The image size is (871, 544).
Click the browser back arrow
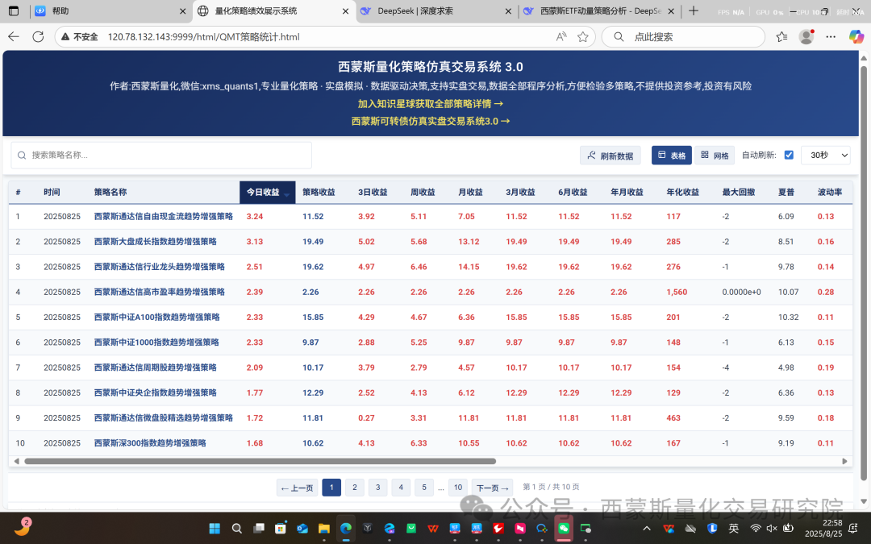point(14,36)
